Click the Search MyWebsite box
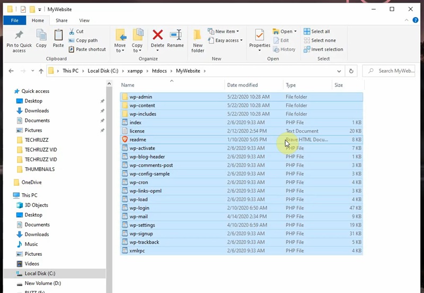The height and width of the screenshot is (293, 424). pos(389,71)
